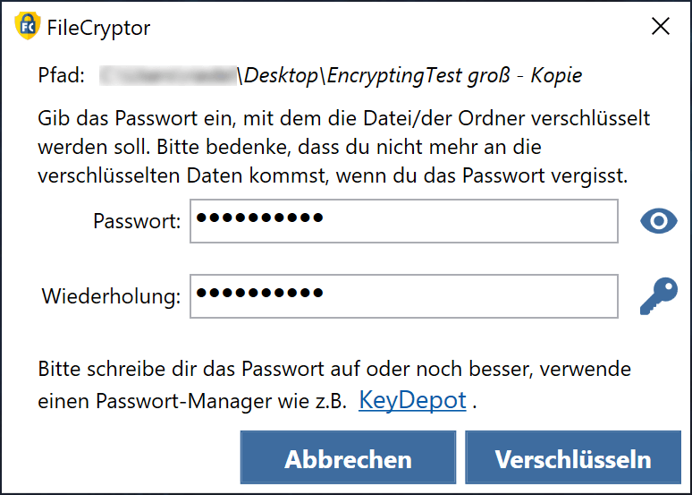Focus the Wiederholung input field
Screen dimensions: 692x495
tap(403, 296)
